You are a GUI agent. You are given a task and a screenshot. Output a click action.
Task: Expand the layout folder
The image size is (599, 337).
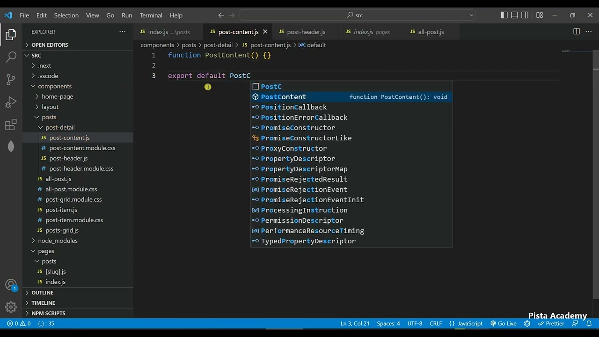[x=78, y=107]
